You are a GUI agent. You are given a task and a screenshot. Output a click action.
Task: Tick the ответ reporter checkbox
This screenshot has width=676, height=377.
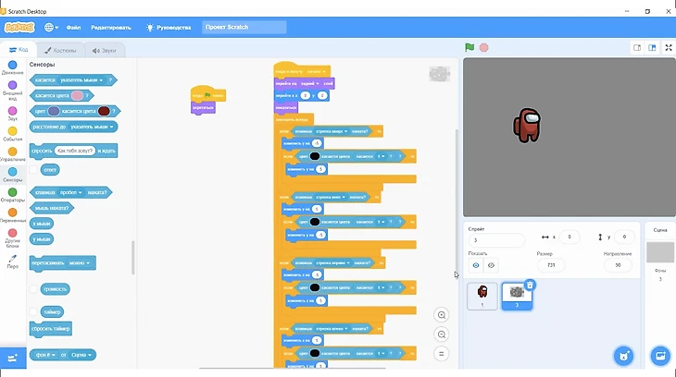pyautogui.click(x=33, y=170)
